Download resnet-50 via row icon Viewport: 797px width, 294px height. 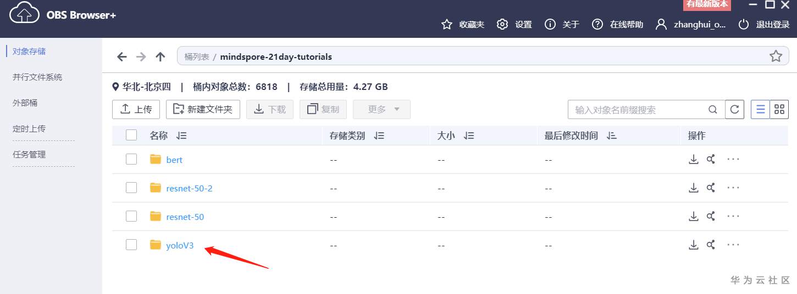(x=694, y=216)
